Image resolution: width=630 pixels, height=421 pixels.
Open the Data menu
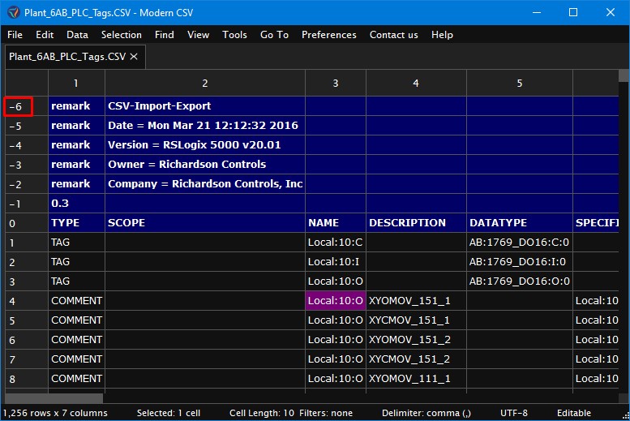[x=77, y=35]
